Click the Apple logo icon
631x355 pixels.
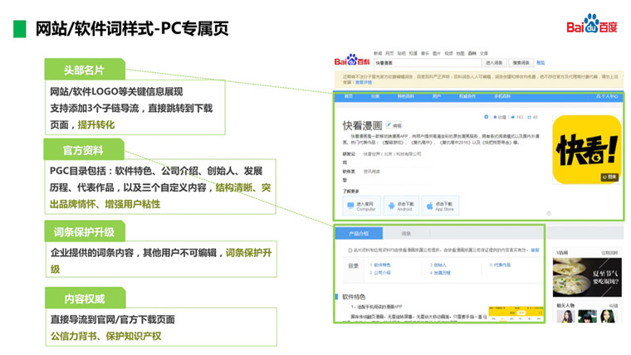[429, 206]
